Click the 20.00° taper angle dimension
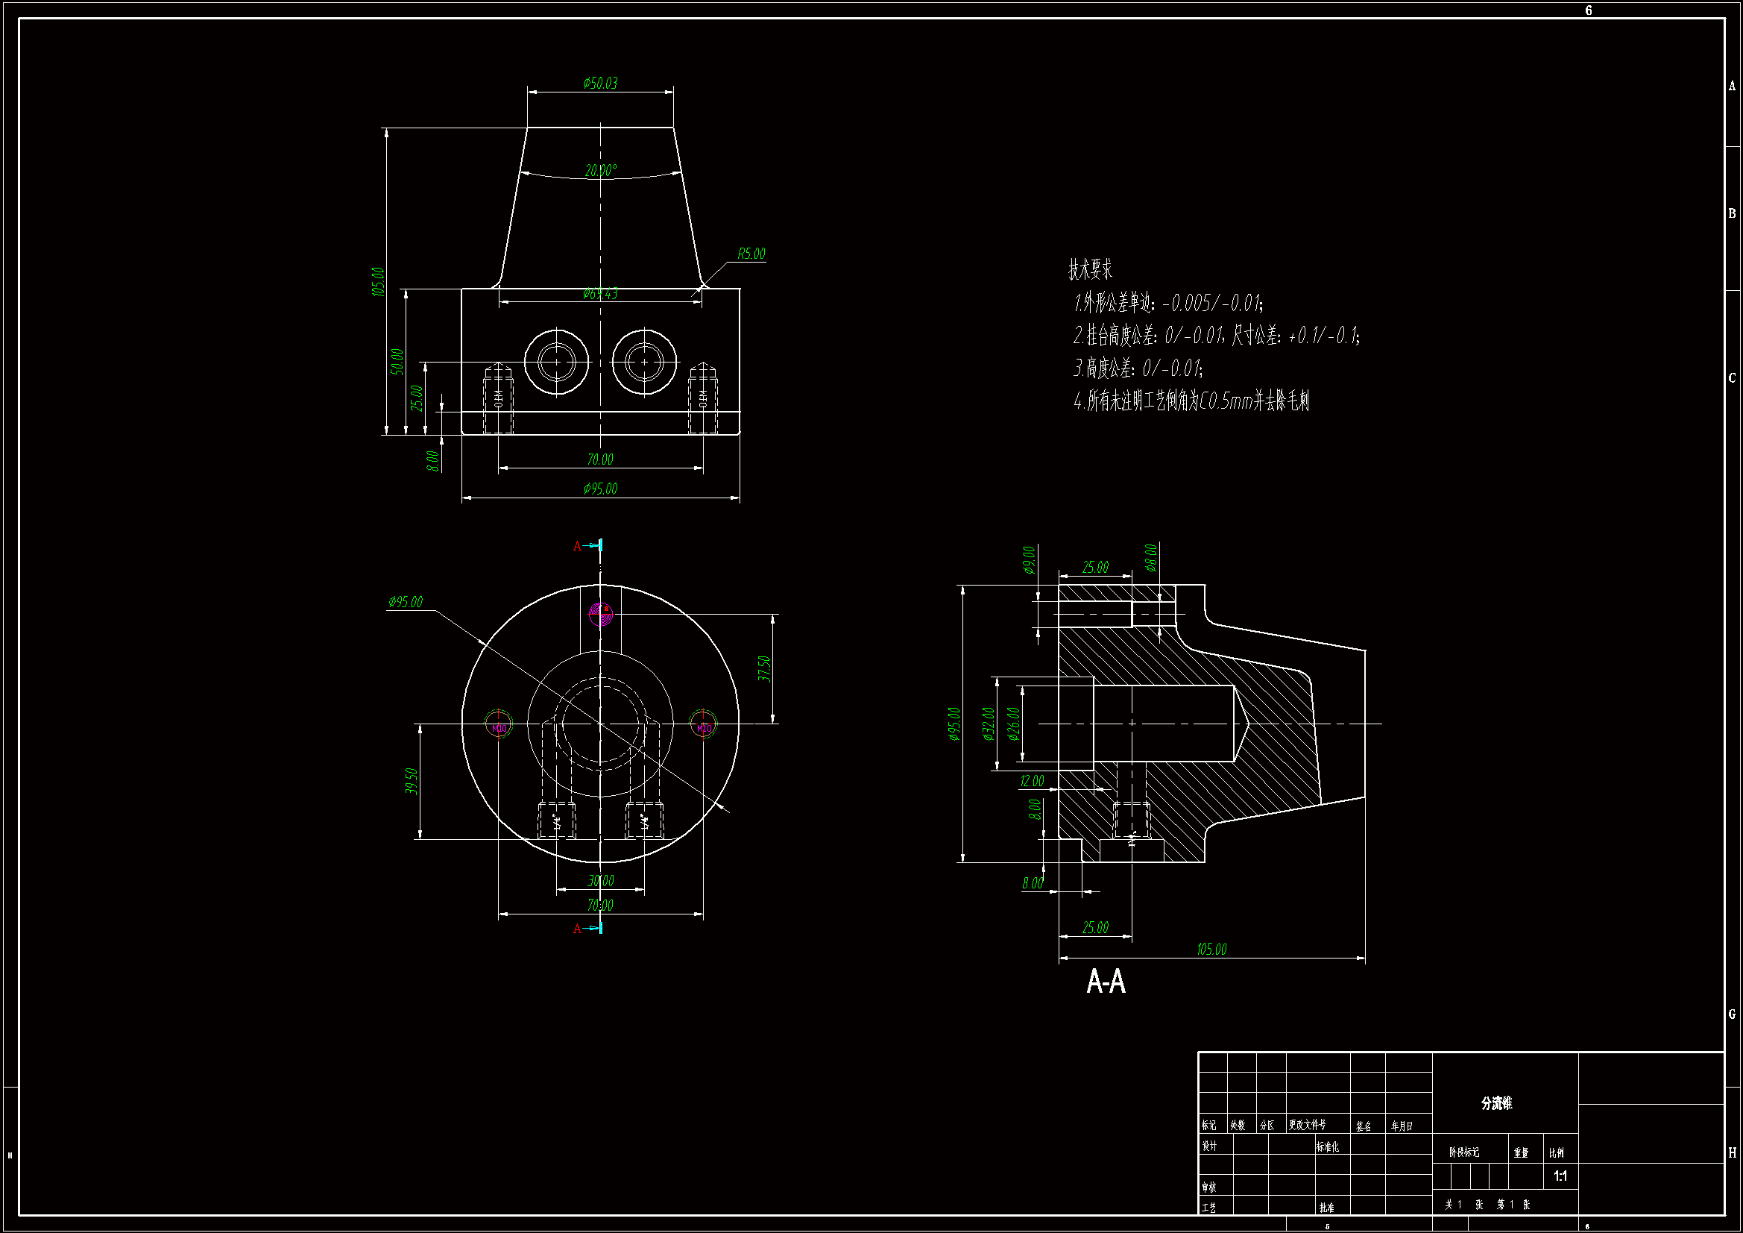The height and width of the screenshot is (1233, 1743). tap(599, 171)
